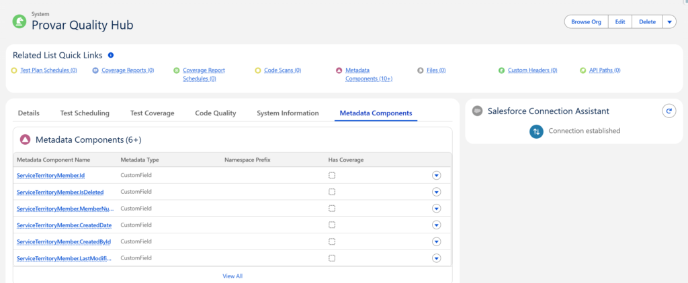Click the Provar Quality Hub system icon

pyautogui.click(x=19, y=22)
